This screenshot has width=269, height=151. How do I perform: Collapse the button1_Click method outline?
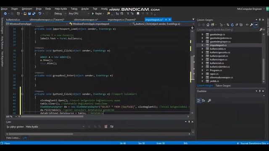(x=22, y=51)
